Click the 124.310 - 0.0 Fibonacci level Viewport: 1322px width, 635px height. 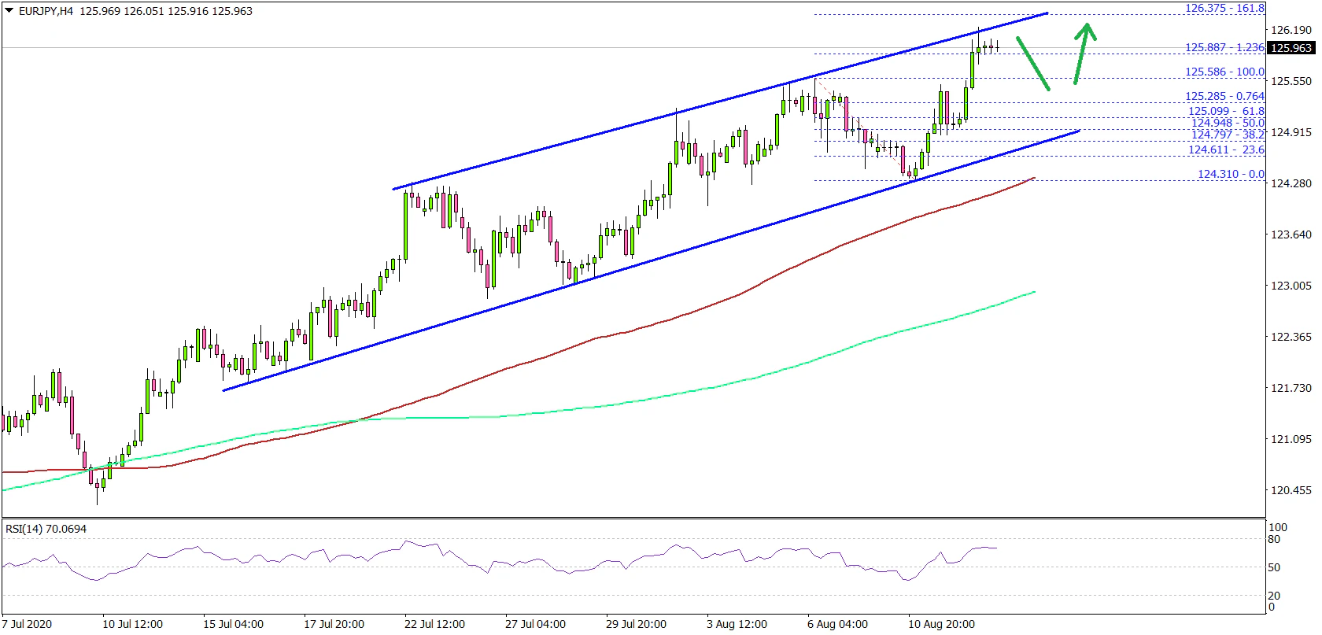coord(1231,174)
